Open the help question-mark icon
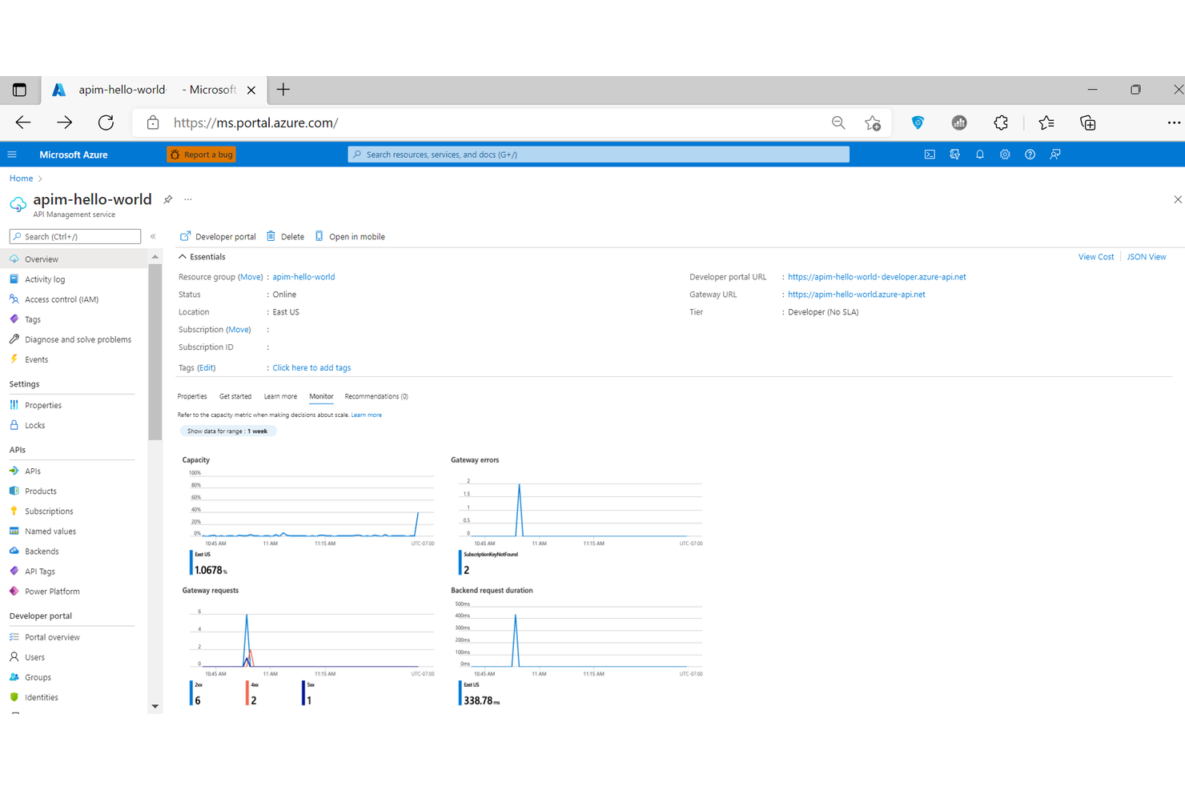Viewport: 1185px width, 790px height. point(1030,154)
